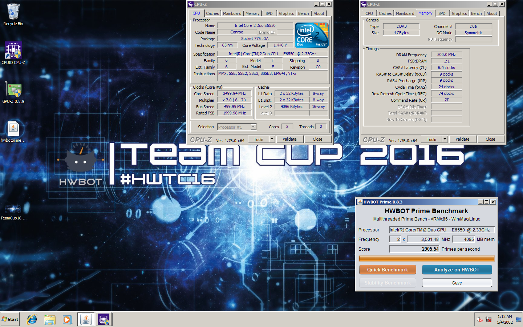
Task: Open SPD tab in left CPU-Z window
Action: (x=269, y=13)
